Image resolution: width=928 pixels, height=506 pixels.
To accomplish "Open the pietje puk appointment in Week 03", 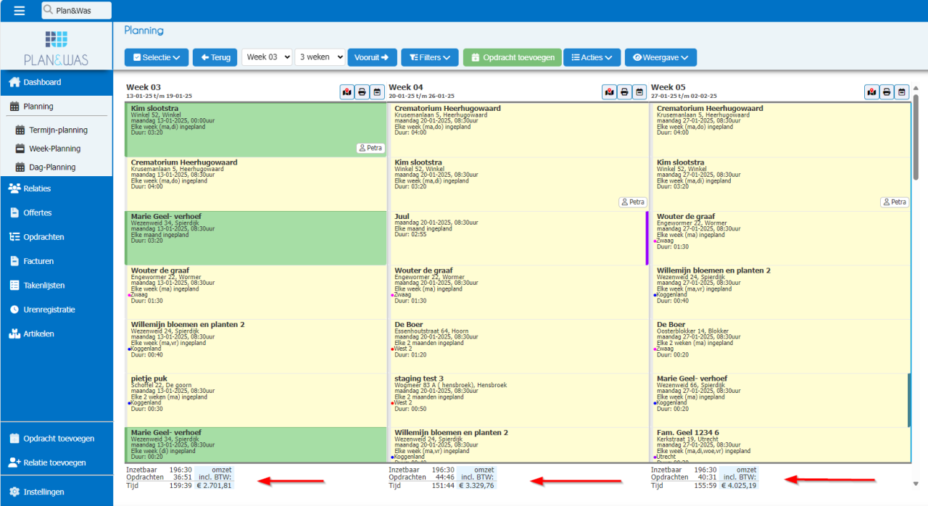I will 257,400.
